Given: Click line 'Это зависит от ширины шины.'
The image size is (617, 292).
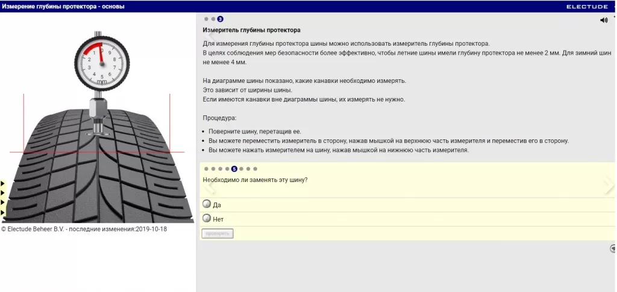Looking at the screenshot, I should pos(248,90).
